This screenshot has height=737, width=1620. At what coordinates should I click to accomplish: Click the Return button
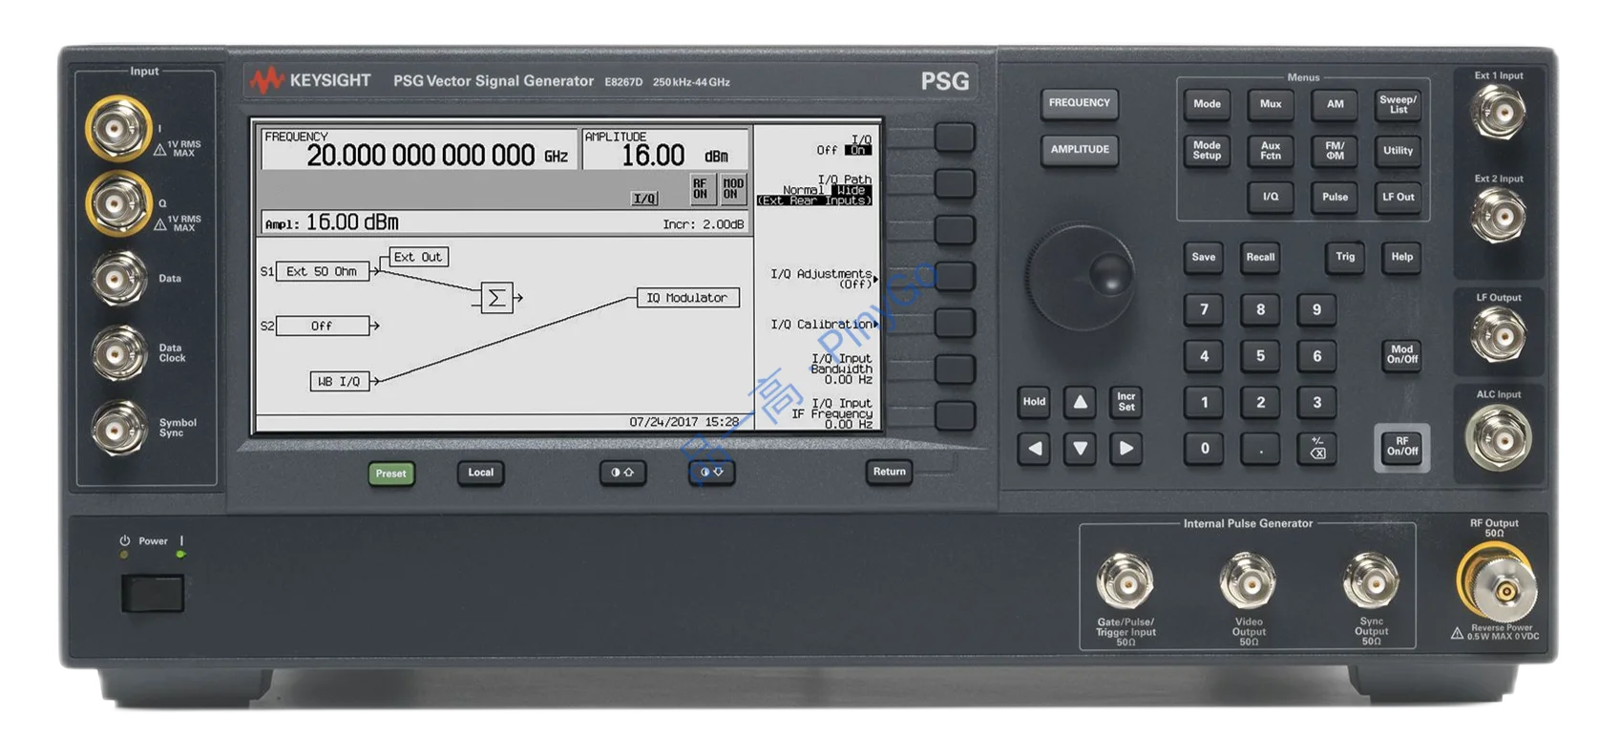[x=889, y=472]
